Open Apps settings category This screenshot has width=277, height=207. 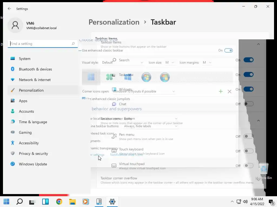click(43, 101)
